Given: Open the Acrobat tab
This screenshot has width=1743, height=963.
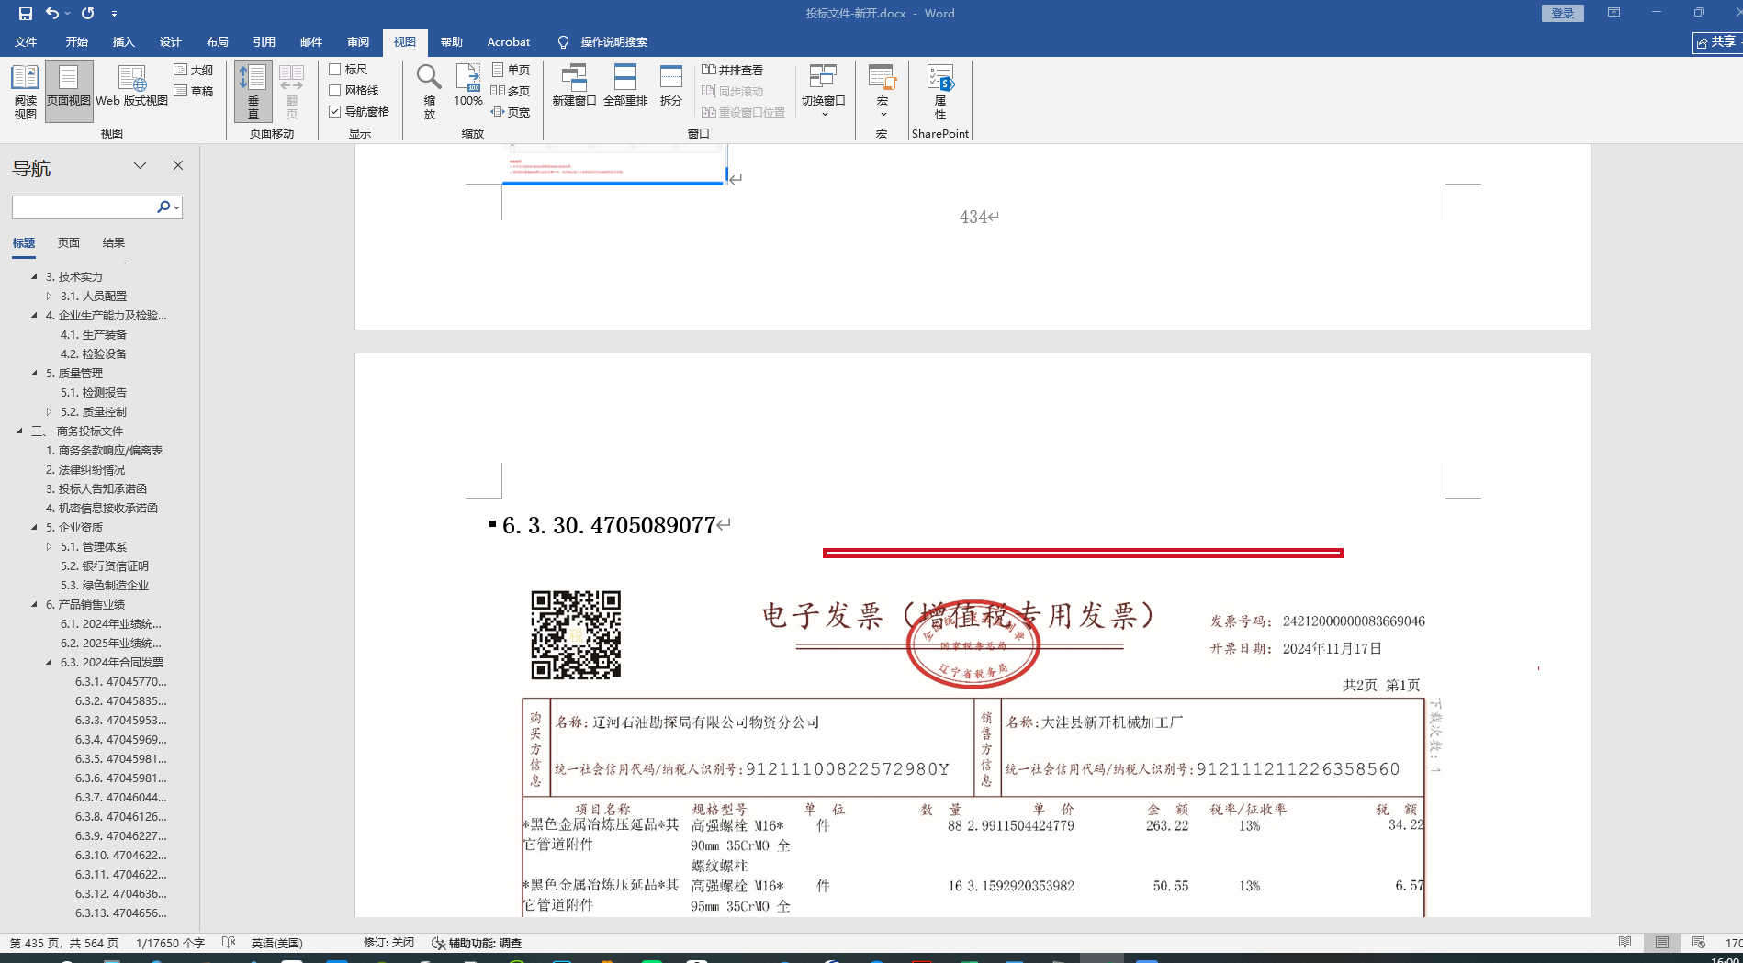Looking at the screenshot, I should pyautogui.click(x=509, y=42).
